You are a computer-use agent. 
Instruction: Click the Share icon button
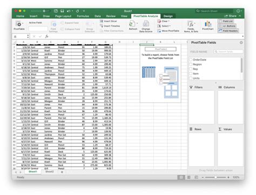(226, 16)
